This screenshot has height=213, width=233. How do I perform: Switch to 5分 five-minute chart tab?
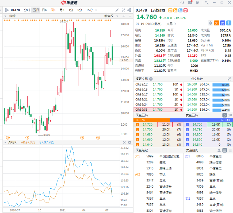(x=80, y=10)
